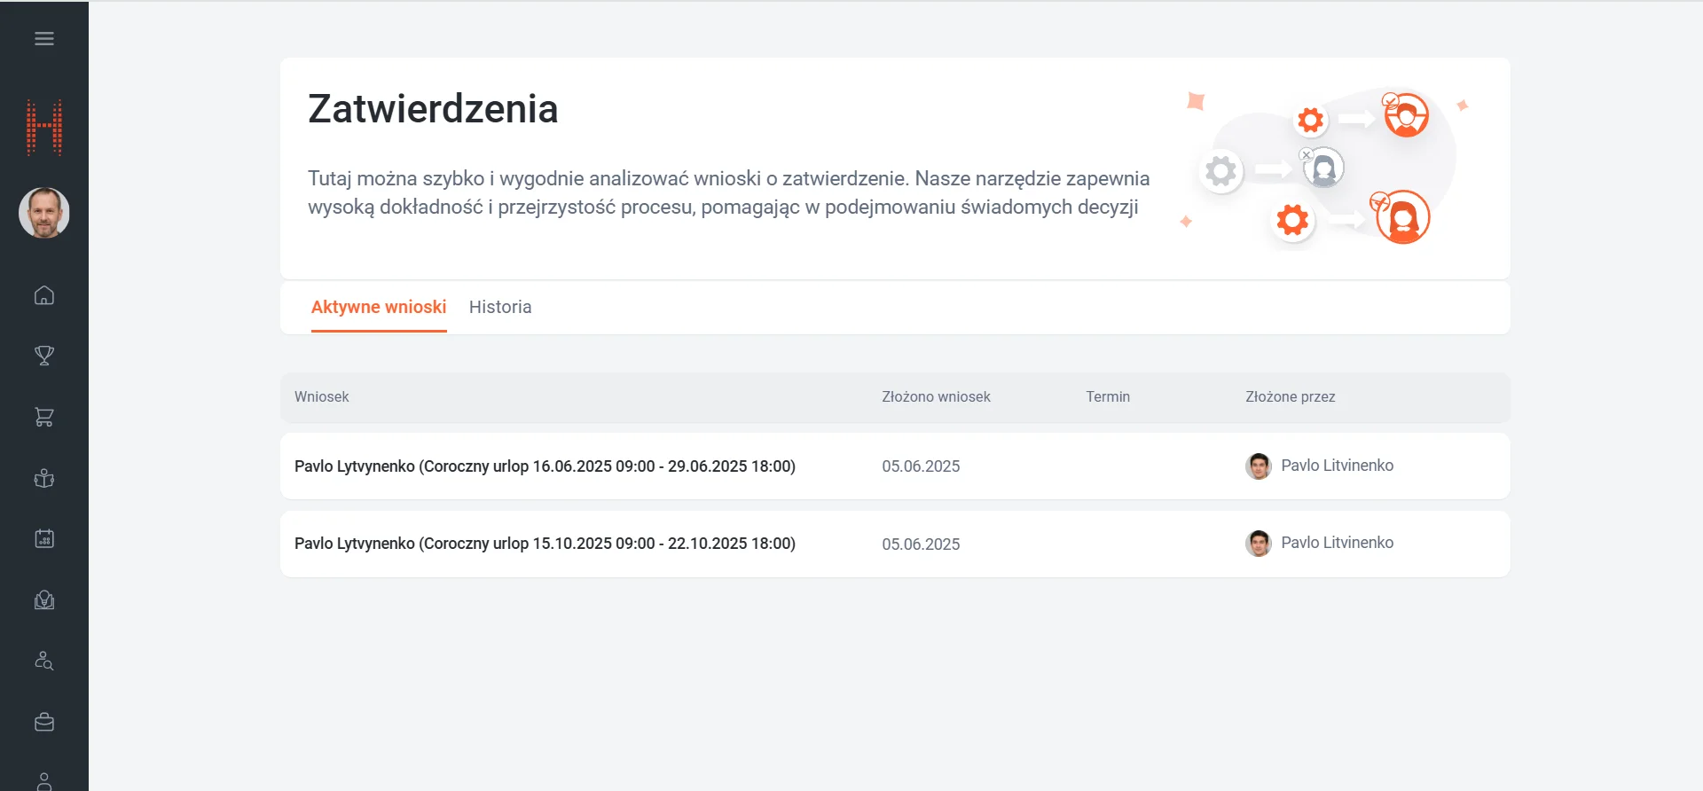
Task: Click the Termin column header
Action: pos(1108,397)
